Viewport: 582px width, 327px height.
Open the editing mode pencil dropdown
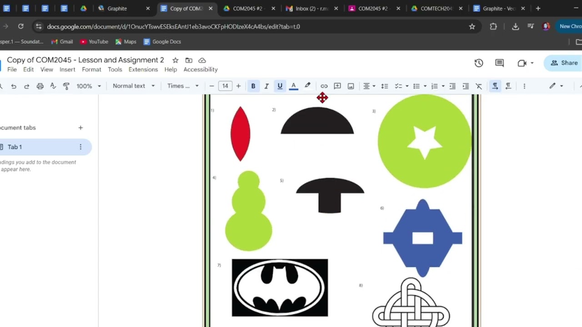point(556,86)
